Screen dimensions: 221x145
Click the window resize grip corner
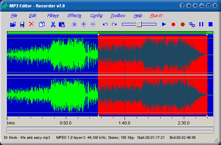pos(216,140)
